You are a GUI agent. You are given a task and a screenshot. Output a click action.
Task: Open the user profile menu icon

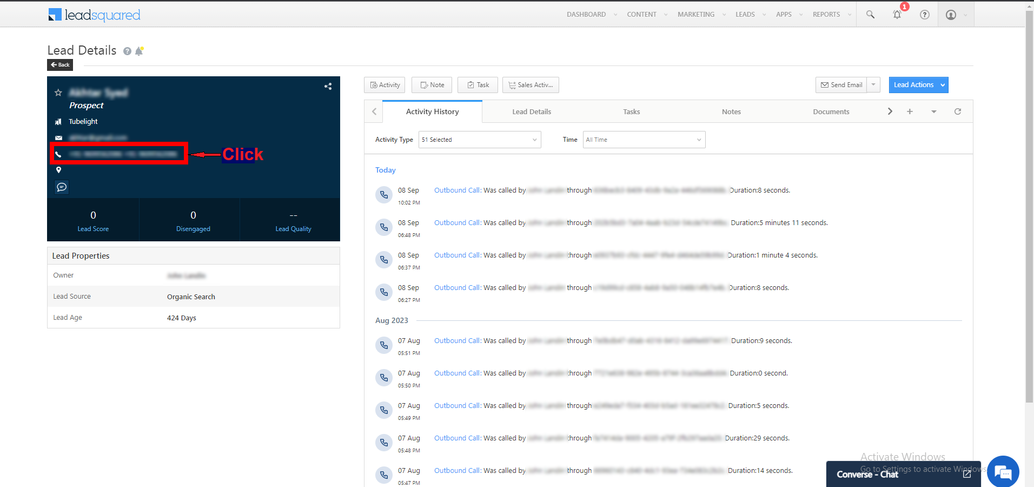(x=951, y=15)
